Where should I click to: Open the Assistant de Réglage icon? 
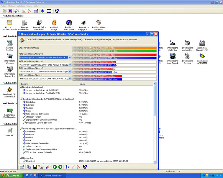click(x=84, y=25)
